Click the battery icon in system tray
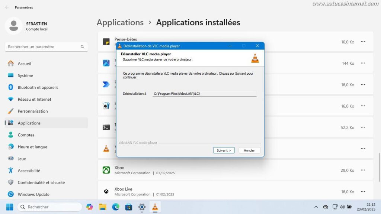The height and width of the screenshot is (214, 381). [349, 207]
